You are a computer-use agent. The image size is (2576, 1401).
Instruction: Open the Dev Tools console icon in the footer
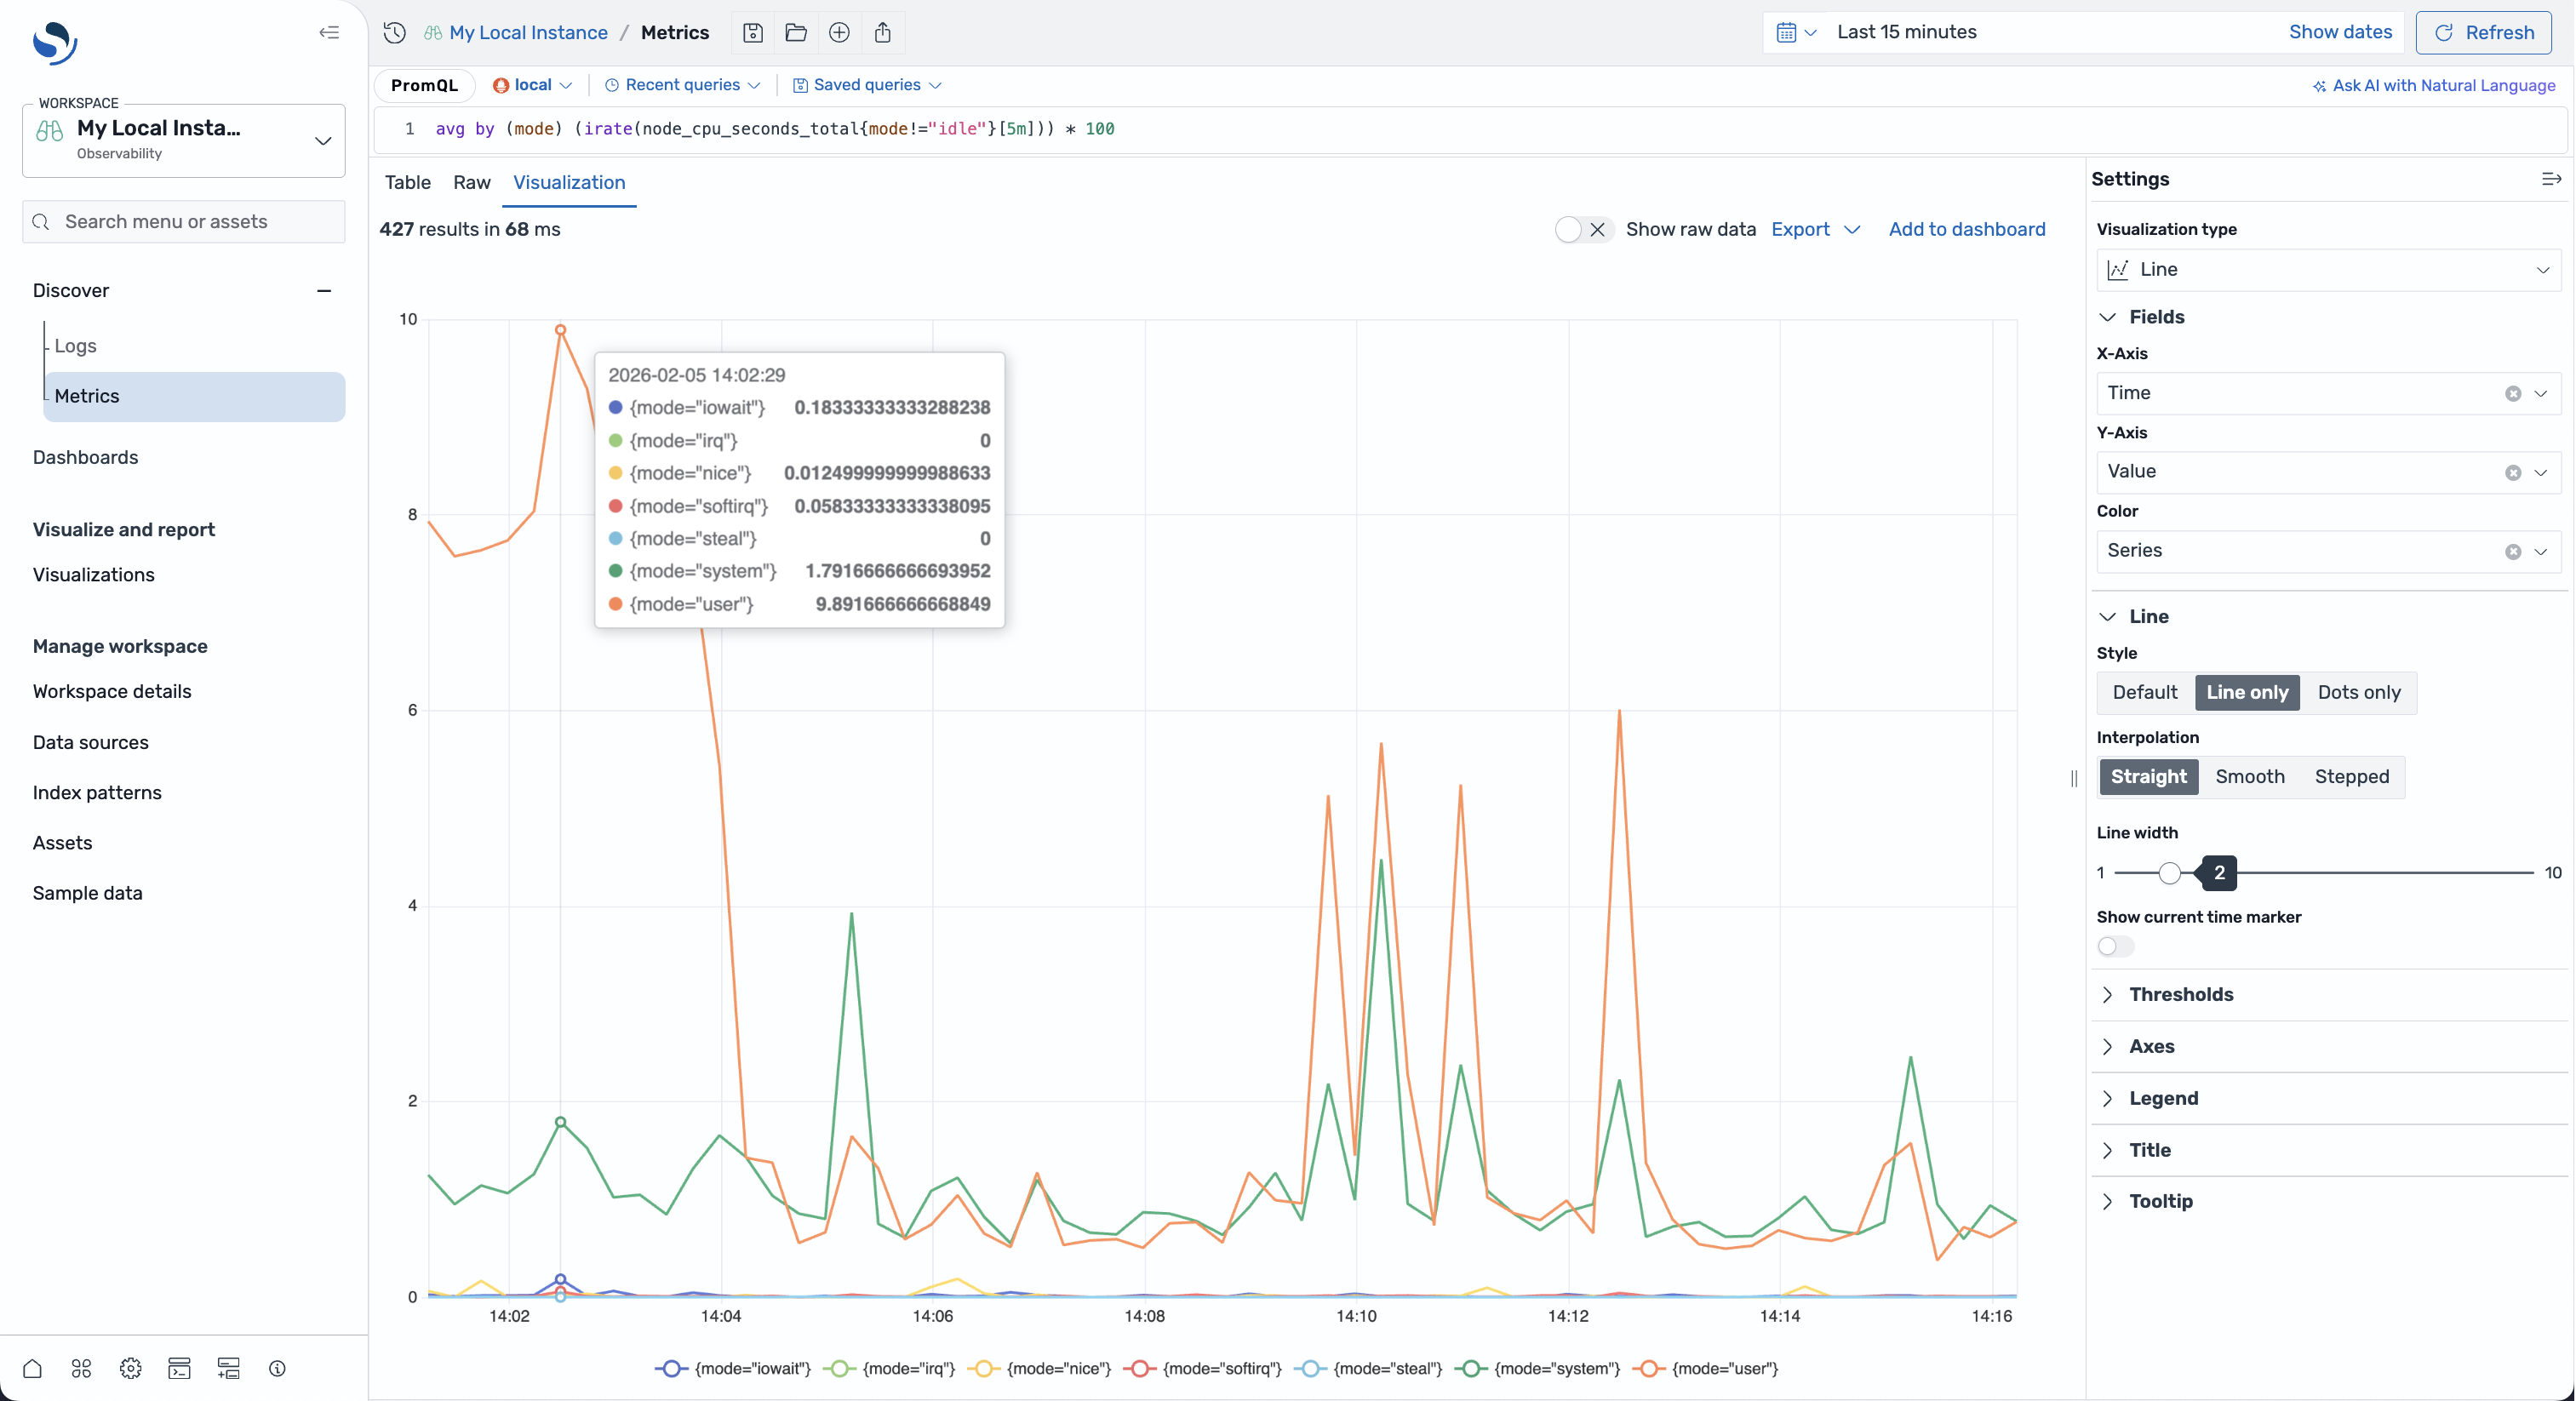coord(180,1369)
